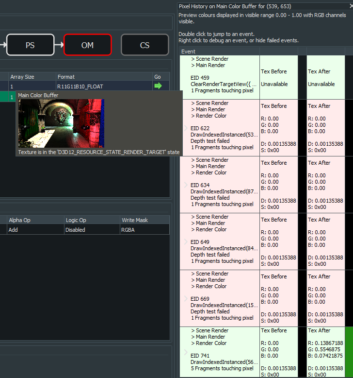Screen dimensions: 353x378
Task: Click the black Tex Before swatch for EID 622
Action: pos(302,128)
